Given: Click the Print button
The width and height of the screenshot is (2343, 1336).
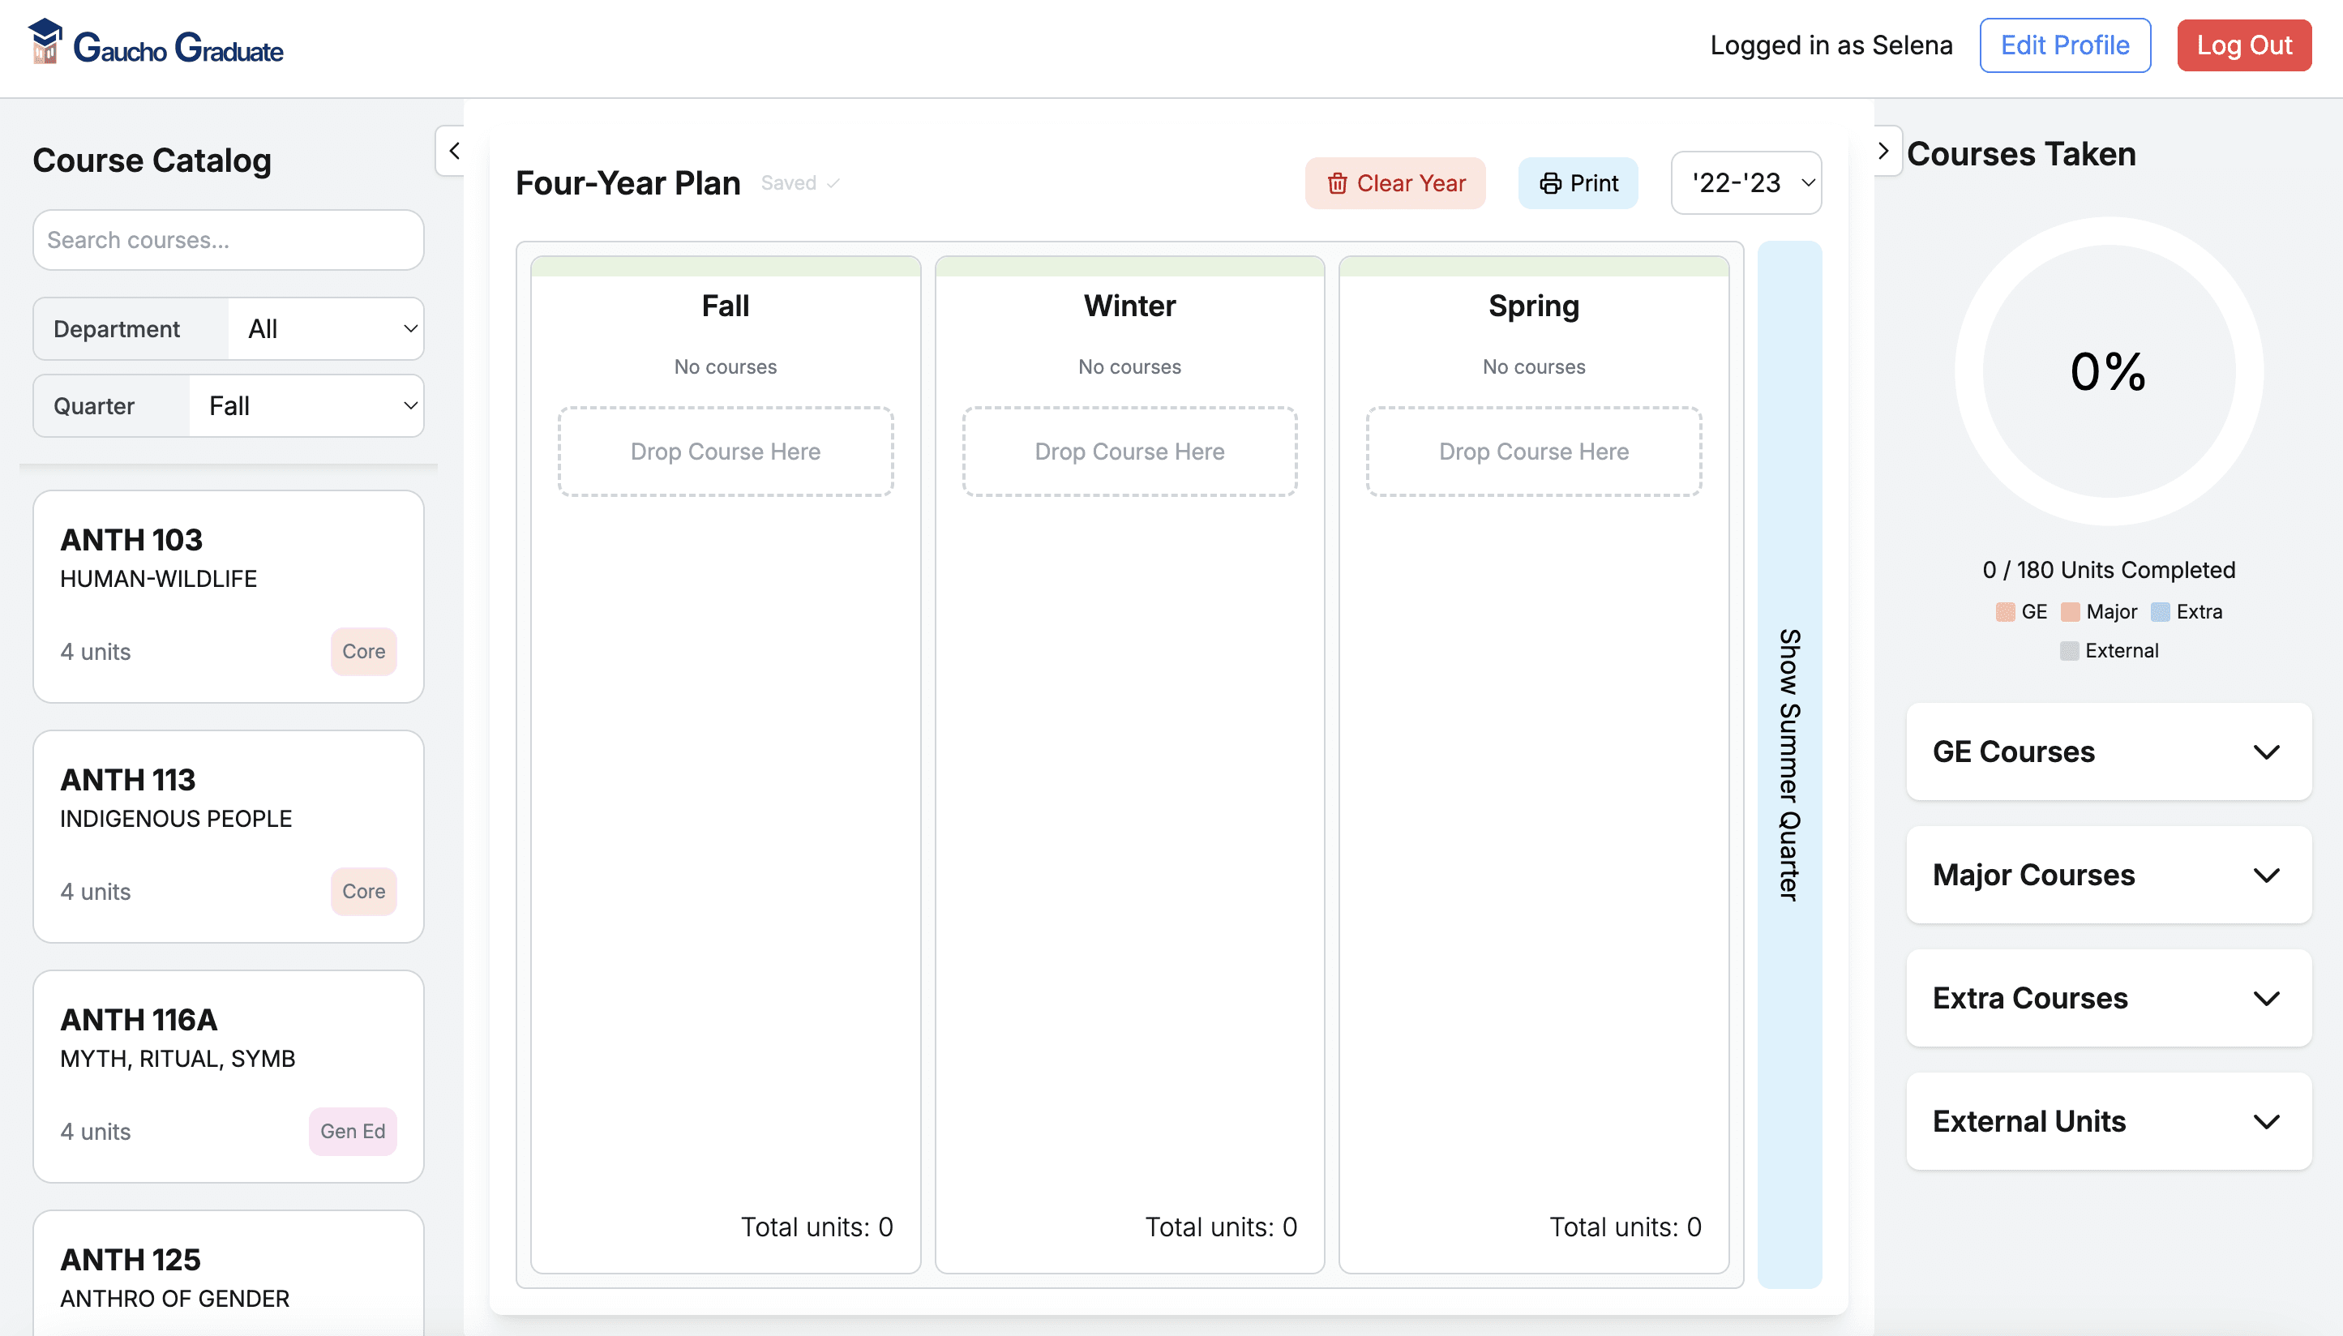Looking at the screenshot, I should pos(1578,183).
